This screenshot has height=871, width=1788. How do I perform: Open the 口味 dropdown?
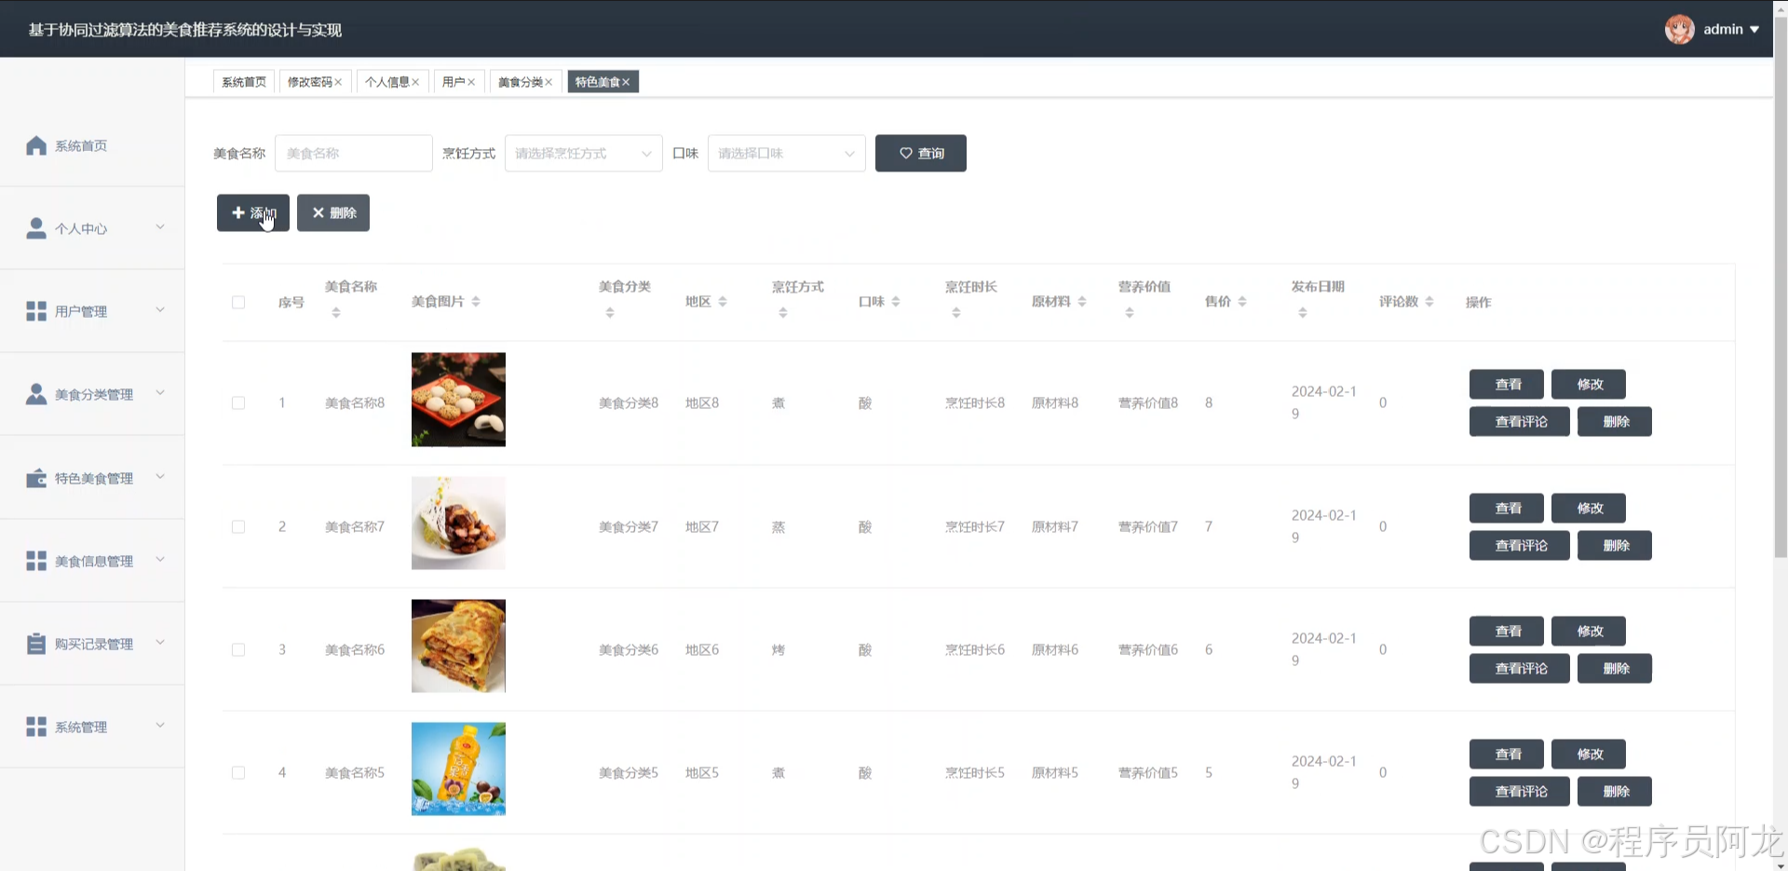787,153
